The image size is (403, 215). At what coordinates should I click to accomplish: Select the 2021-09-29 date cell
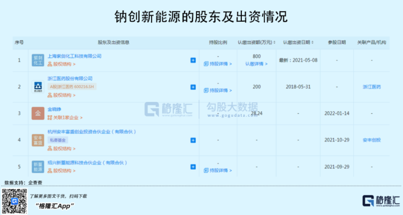coord(337,167)
